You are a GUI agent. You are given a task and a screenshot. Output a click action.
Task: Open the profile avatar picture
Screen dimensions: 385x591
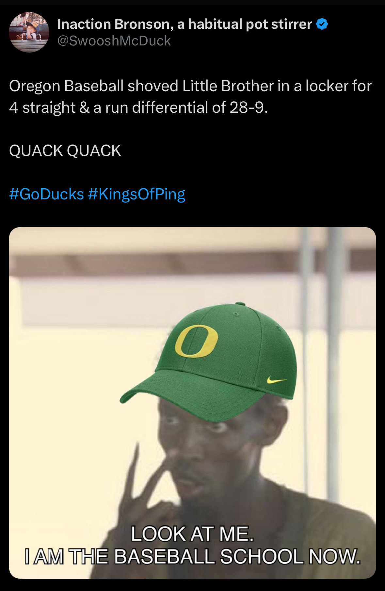(29, 32)
